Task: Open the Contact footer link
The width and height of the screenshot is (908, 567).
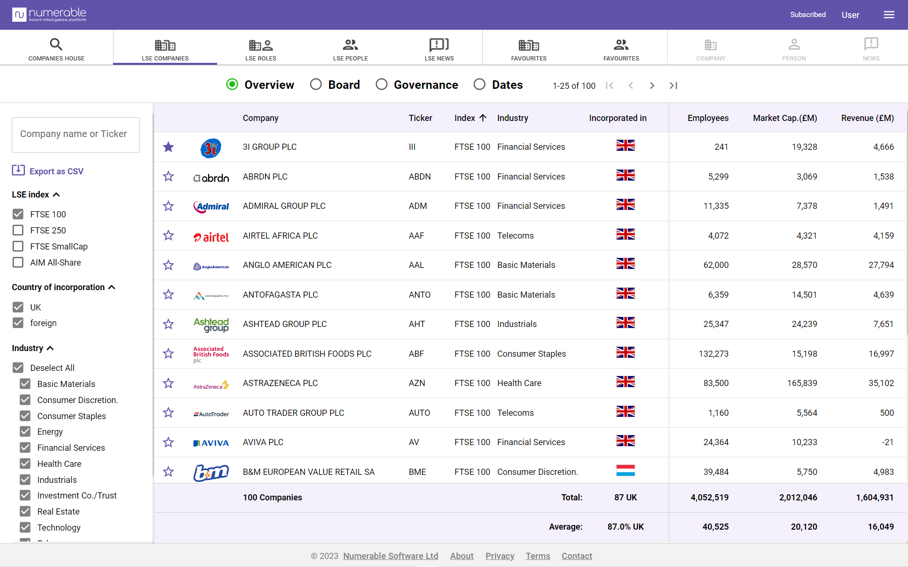Action: click(577, 556)
